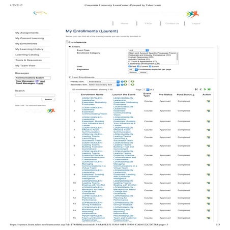Select second sort-order radio for Secondary Sort
The image size is (230, 230).
click(129, 84)
